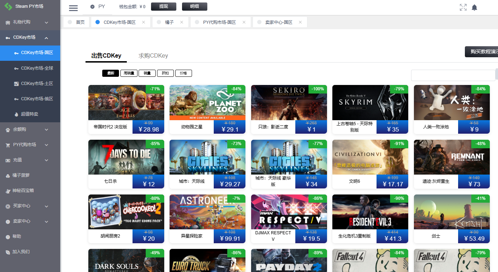This screenshot has width=498, height=272.
Task: Close the 橘子 tab
Action: tap(182, 22)
